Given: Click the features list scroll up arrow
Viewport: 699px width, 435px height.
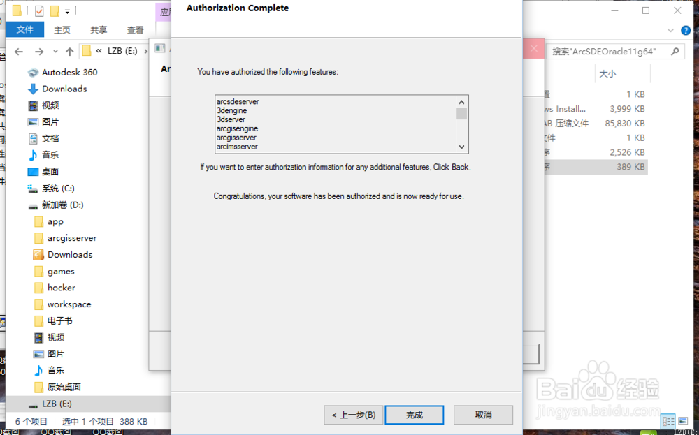Looking at the screenshot, I should (x=461, y=102).
